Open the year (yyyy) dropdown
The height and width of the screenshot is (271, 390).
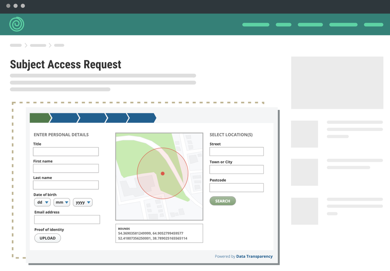point(83,202)
